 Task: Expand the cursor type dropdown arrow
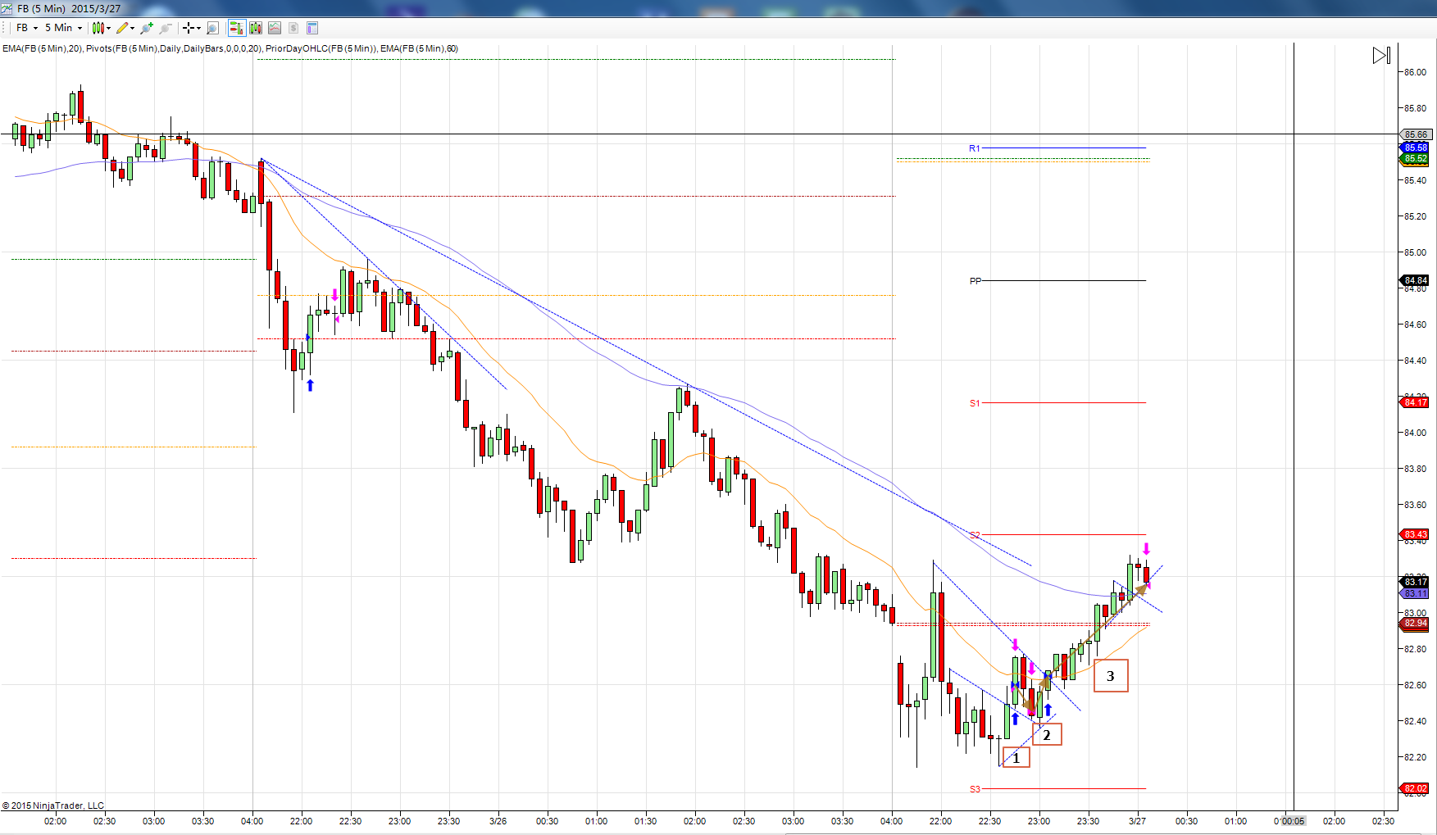click(199, 28)
